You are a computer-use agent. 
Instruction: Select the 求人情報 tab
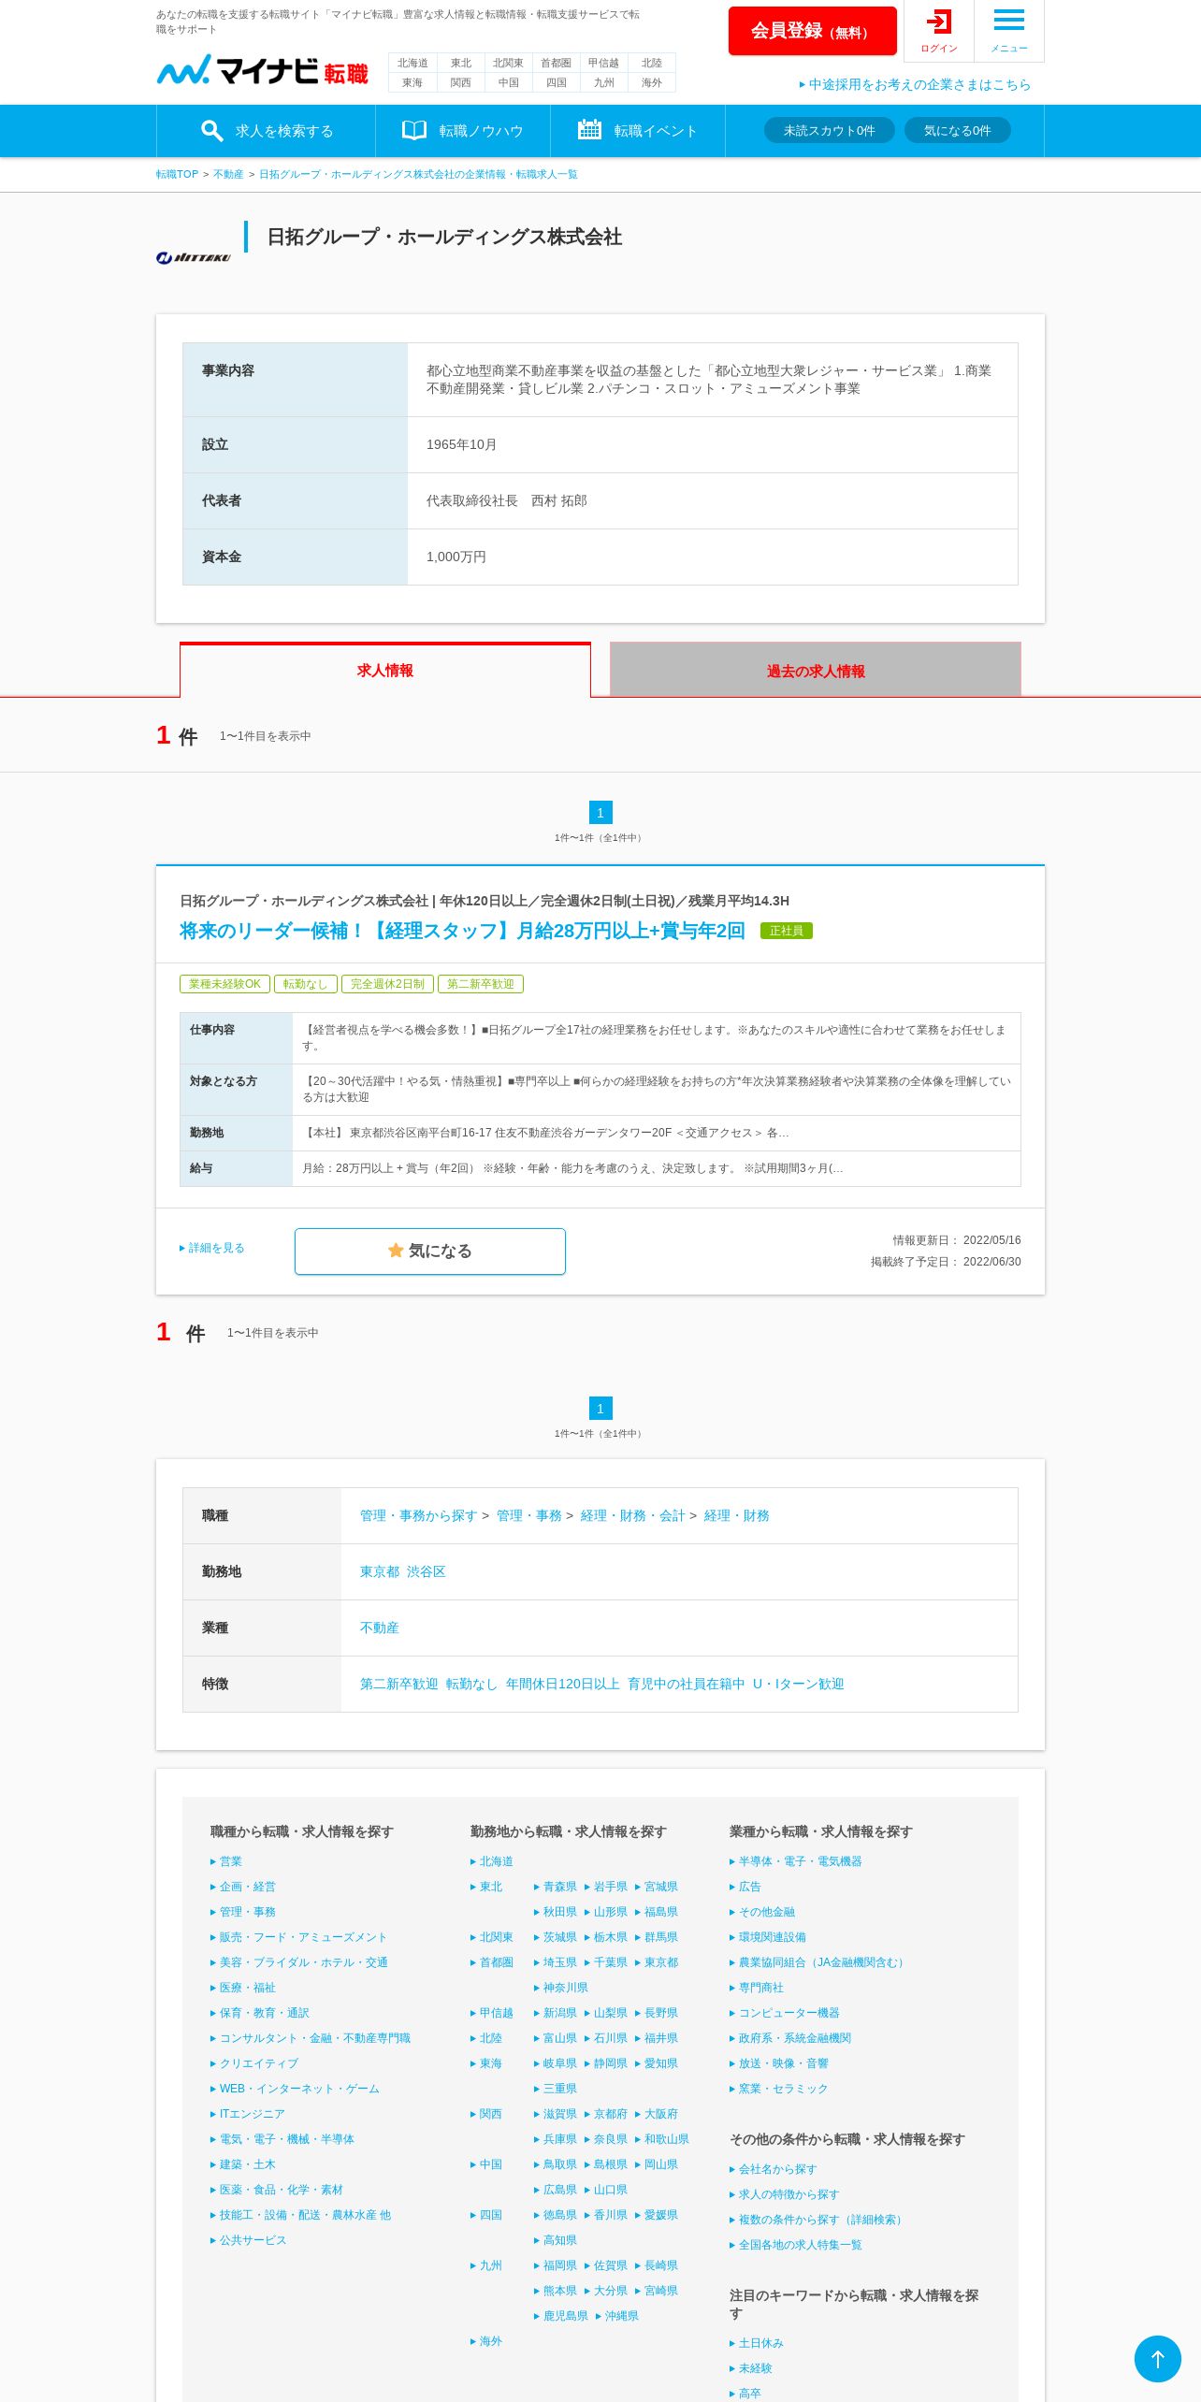(x=385, y=670)
